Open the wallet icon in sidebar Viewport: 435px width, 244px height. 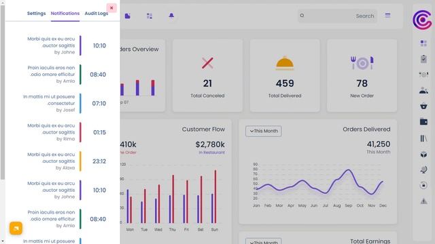(x=423, y=121)
